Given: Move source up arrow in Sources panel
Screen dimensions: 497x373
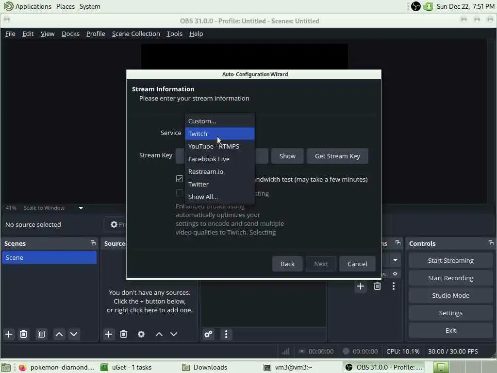Looking at the screenshot, I should [x=159, y=334].
